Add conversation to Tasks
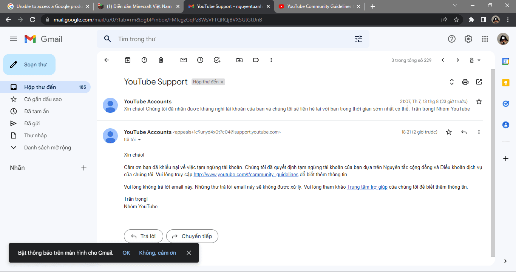 [217, 60]
